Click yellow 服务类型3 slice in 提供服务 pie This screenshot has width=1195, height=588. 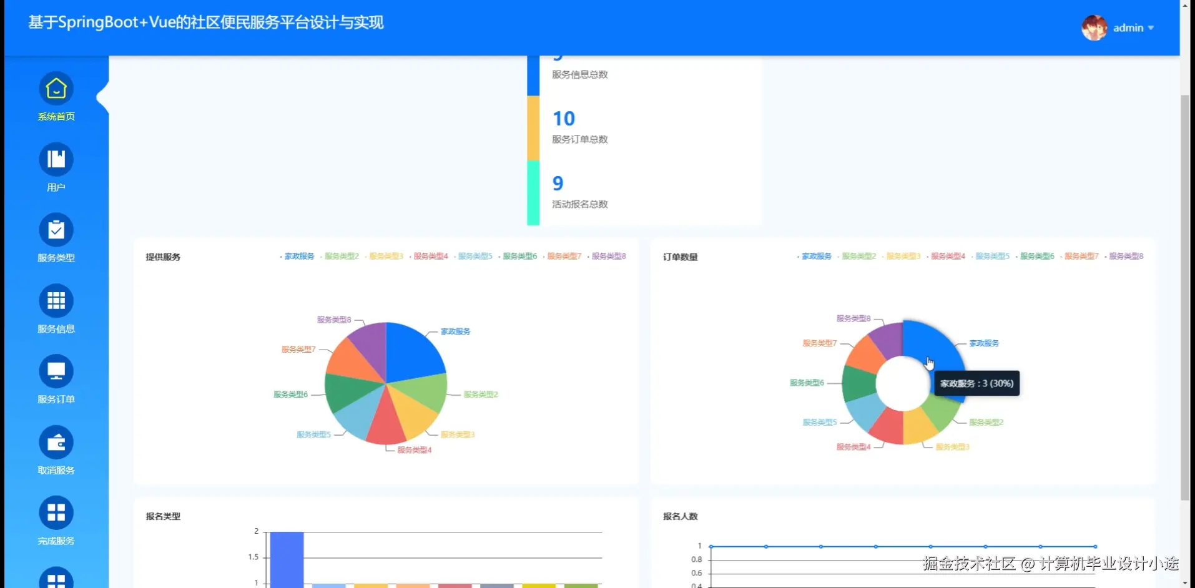(412, 415)
